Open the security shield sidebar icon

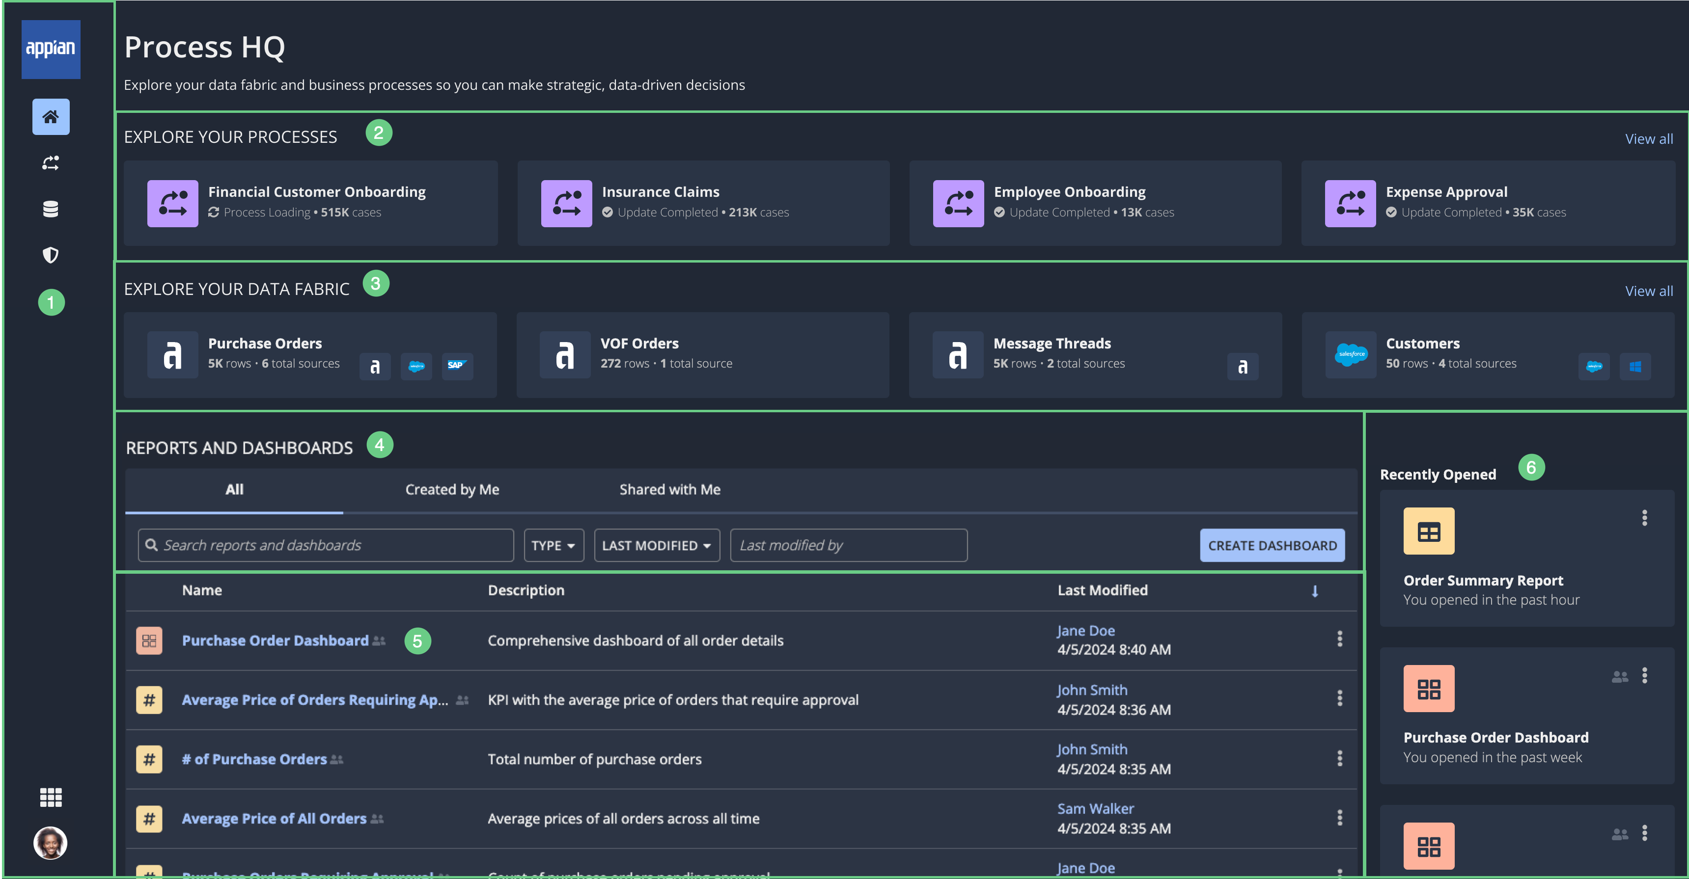pyautogui.click(x=51, y=255)
